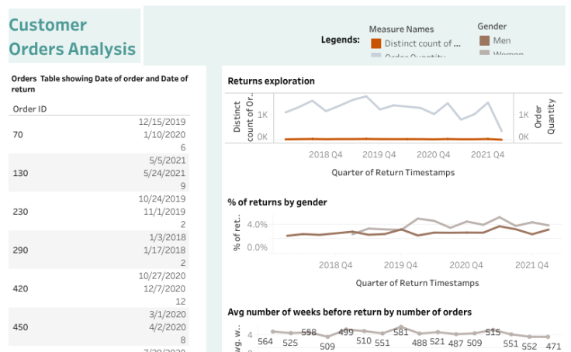
Task: Click the 12/15/2019 order date cell
Action: tap(162, 122)
